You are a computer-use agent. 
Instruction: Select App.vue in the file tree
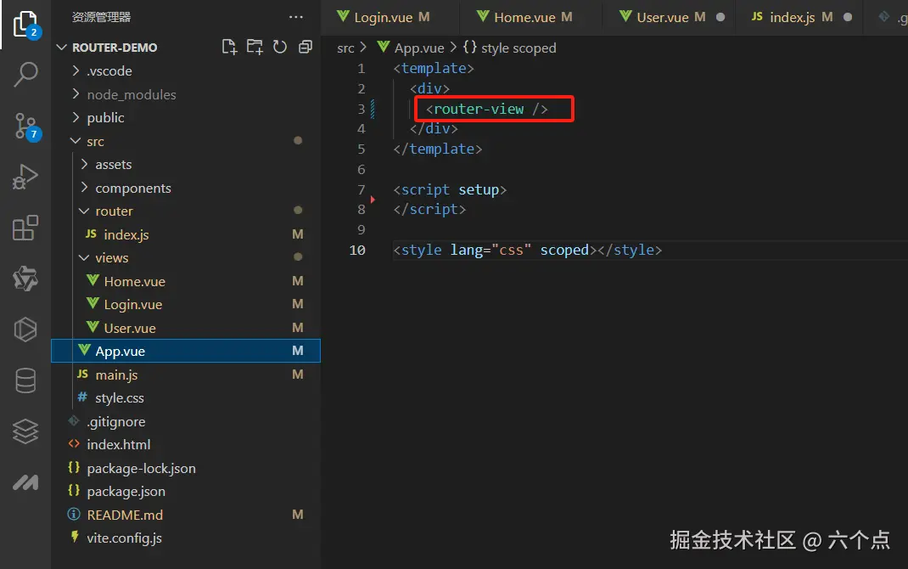[x=185, y=351]
